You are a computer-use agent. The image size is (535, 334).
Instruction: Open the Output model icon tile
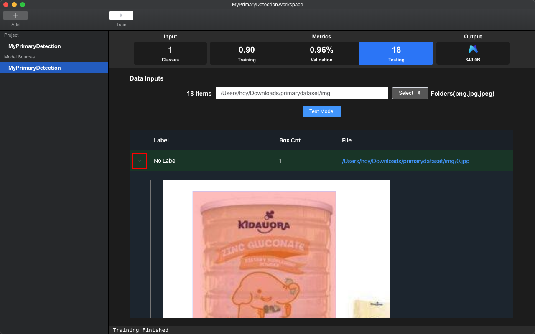[x=473, y=53]
